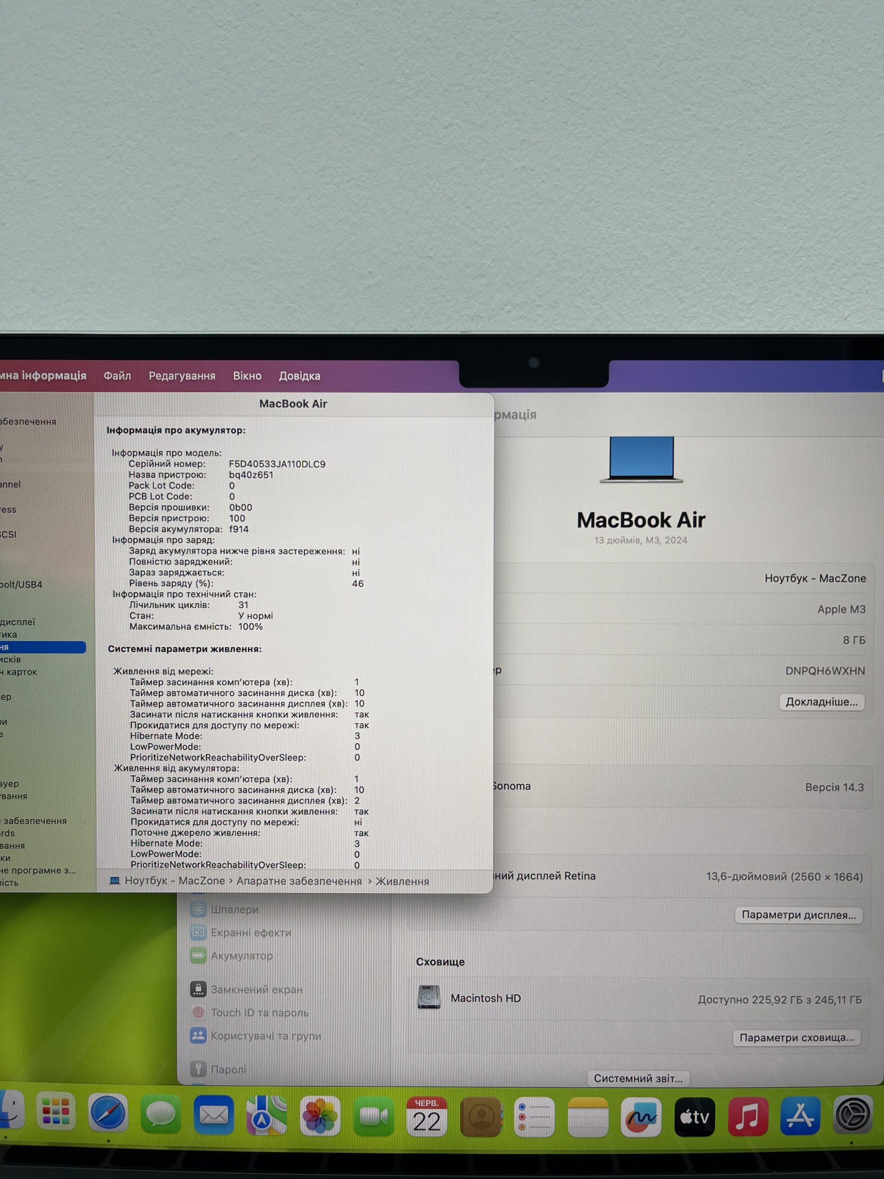Open Mail app in the Dock
The width and height of the screenshot is (884, 1179).
click(214, 1114)
